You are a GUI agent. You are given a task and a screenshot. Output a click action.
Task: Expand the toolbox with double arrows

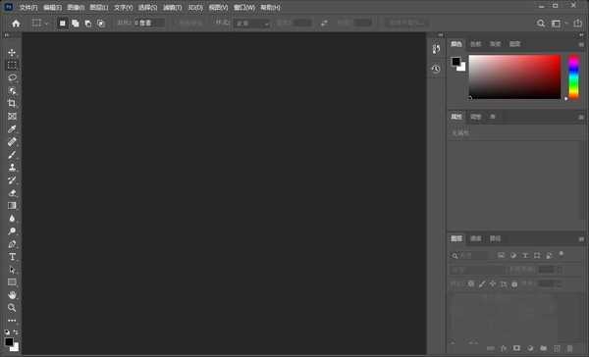point(7,35)
